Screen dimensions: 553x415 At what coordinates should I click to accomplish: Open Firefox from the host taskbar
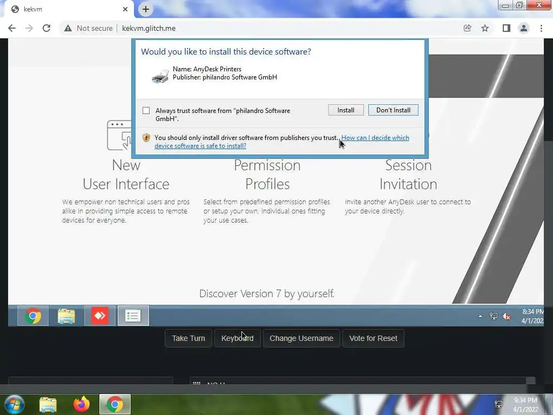[x=82, y=404]
